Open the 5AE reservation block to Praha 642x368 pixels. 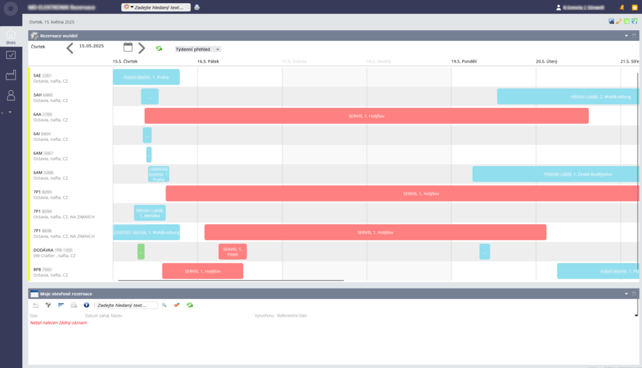point(146,77)
